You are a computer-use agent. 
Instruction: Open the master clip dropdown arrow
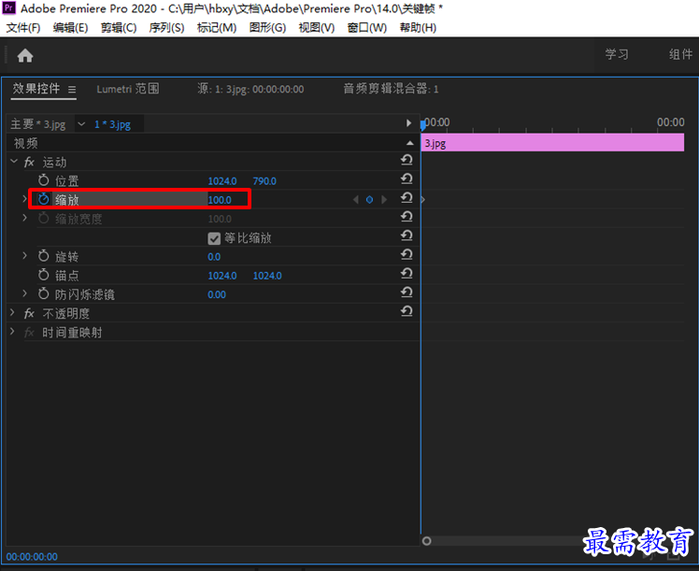(x=81, y=124)
